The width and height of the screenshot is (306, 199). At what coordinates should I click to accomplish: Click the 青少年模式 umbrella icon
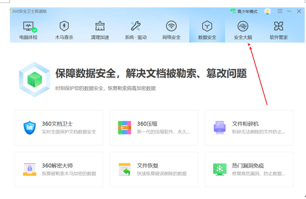tap(233, 11)
